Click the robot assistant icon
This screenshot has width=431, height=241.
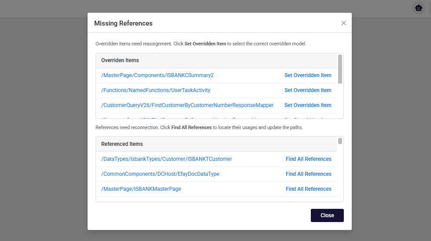coord(418,8)
